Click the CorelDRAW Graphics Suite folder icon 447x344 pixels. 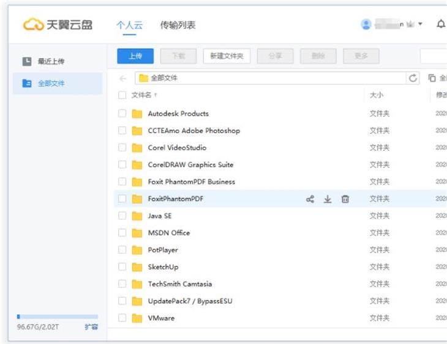(x=137, y=165)
